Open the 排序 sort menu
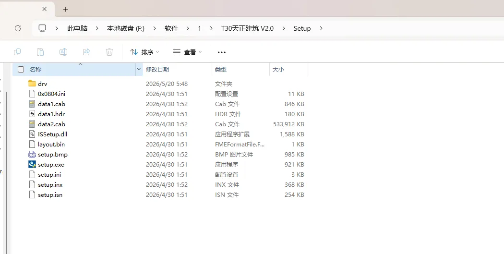504x254 pixels. (x=144, y=52)
